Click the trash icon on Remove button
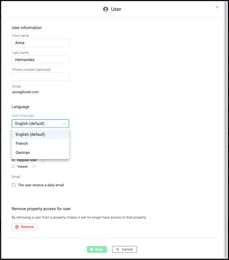The width and height of the screenshot is (229, 260). click(17, 227)
